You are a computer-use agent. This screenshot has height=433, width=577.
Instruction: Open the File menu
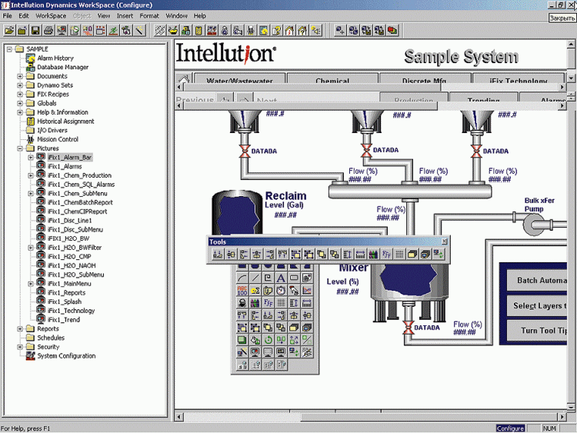[8, 16]
